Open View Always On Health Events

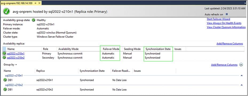224,23
